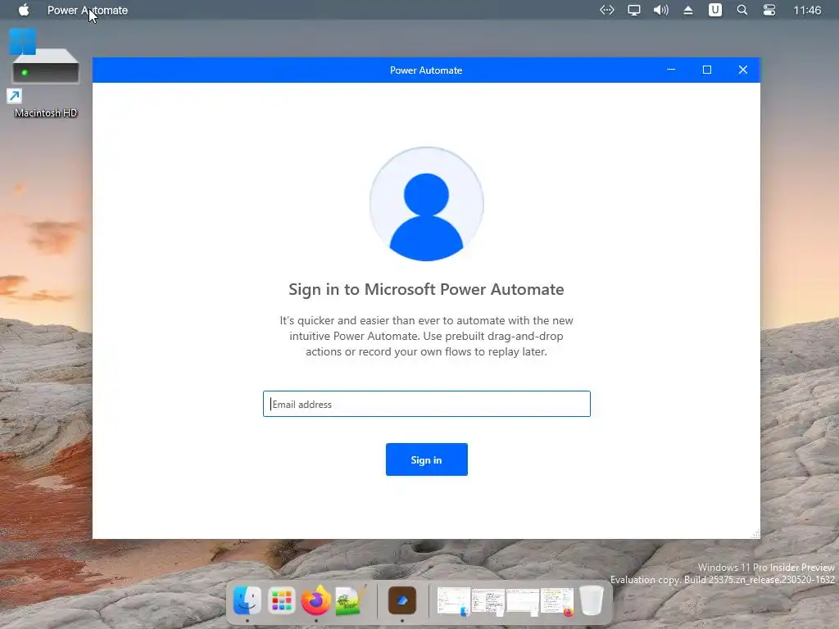The image size is (839, 629).
Task: Launch Firefox from the dock
Action: (315, 600)
